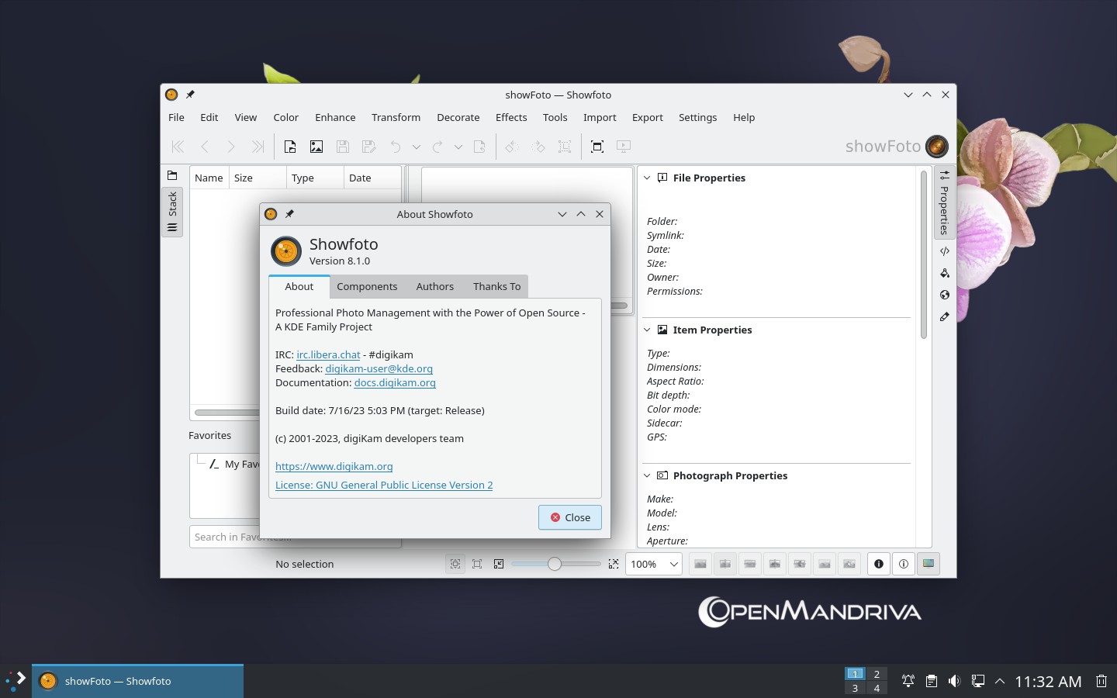Click the fit-to-selection icon in status bar
Image resolution: width=1117 pixels, height=698 pixels.
pyautogui.click(x=477, y=564)
